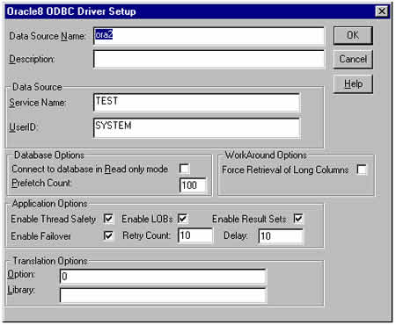Uncheck the Enable LOBs checkbox
Viewport: 396px width, 325px height.
(x=182, y=219)
